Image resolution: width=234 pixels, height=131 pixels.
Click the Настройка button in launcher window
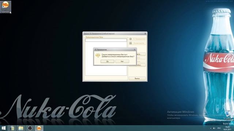pos(137,65)
